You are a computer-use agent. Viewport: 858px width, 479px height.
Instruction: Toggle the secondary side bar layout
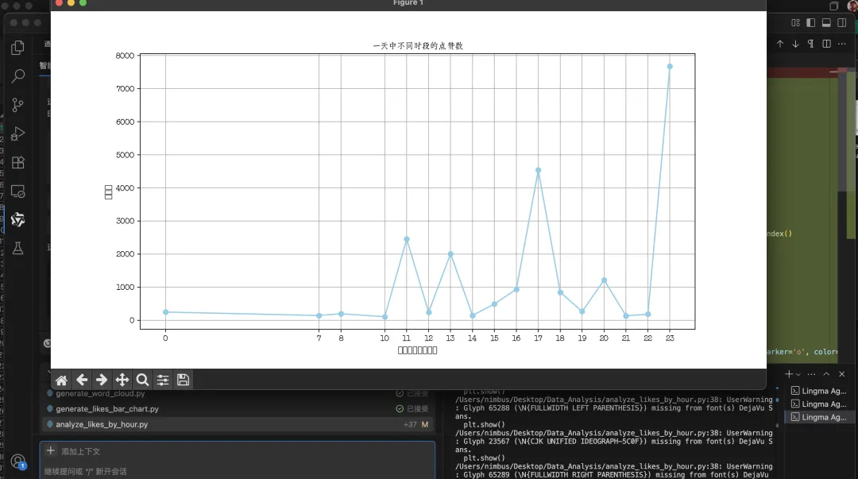coord(841,23)
